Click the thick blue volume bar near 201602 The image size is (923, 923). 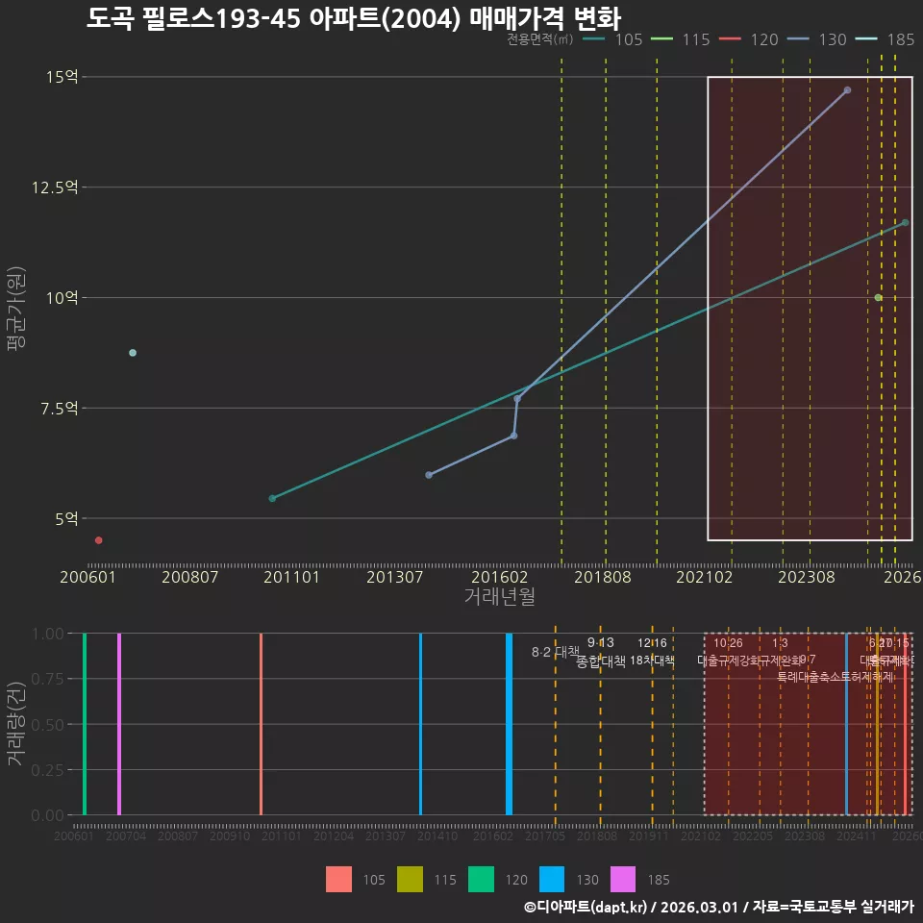click(x=509, y=724)
